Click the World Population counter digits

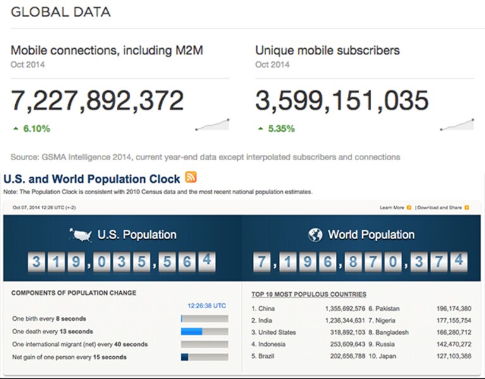(x=360, y=262)
